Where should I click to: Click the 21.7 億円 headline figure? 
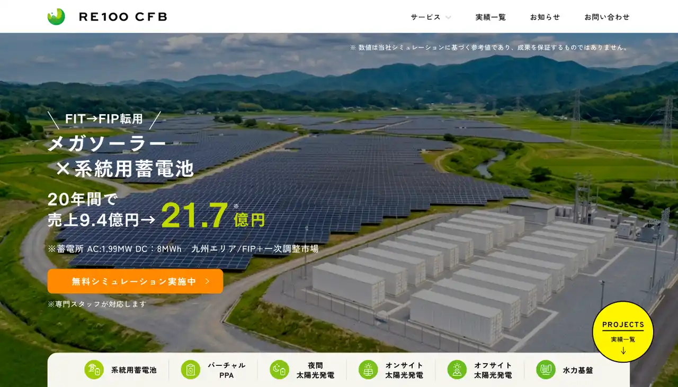pyautogui.click(x=213, y=216)
